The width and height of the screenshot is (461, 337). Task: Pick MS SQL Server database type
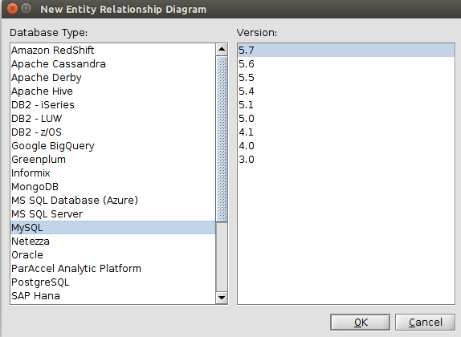coord(113,214)
